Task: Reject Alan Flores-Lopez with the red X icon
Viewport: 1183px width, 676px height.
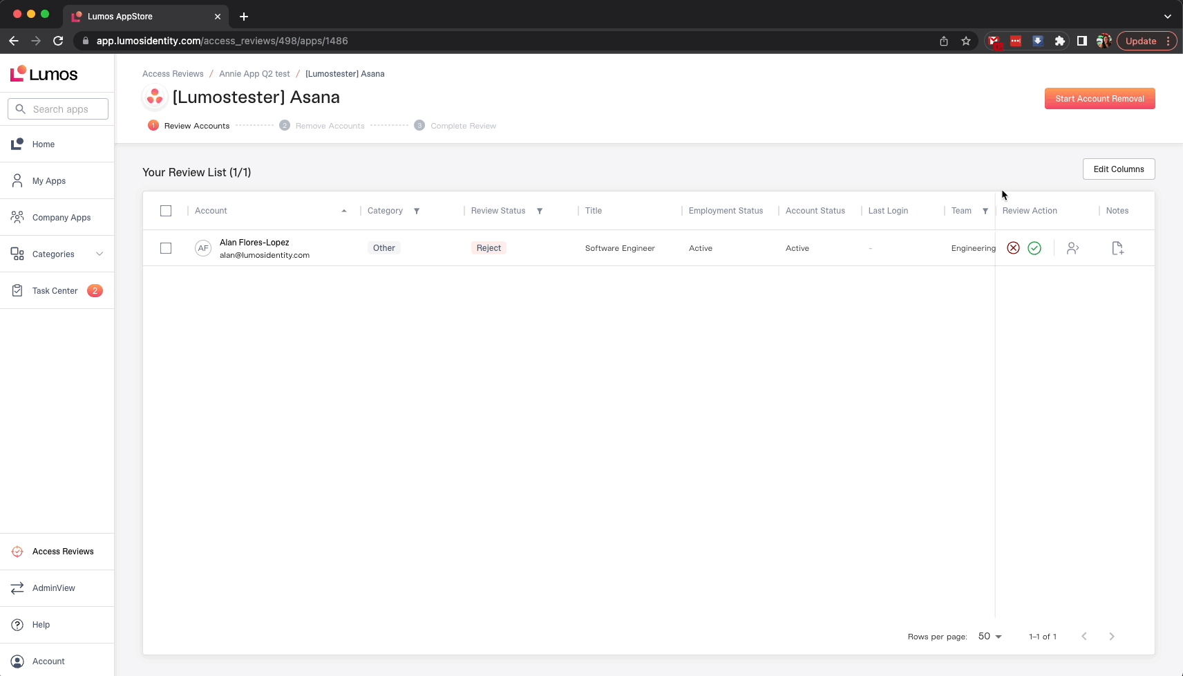Action: point(1013,248)
